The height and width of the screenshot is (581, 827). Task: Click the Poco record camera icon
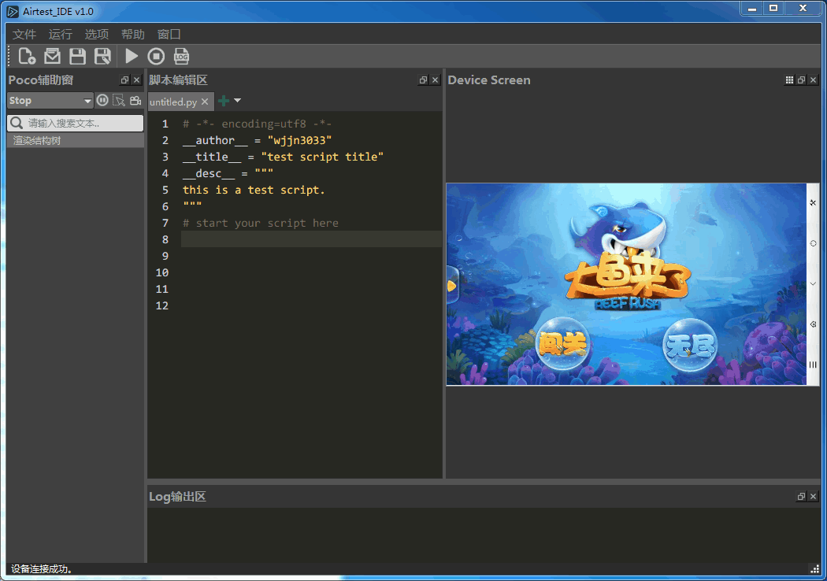point(135,100)
